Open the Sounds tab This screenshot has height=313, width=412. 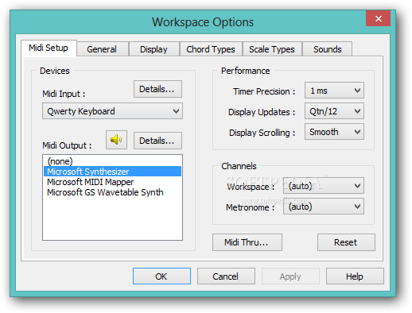coord(328,49)
